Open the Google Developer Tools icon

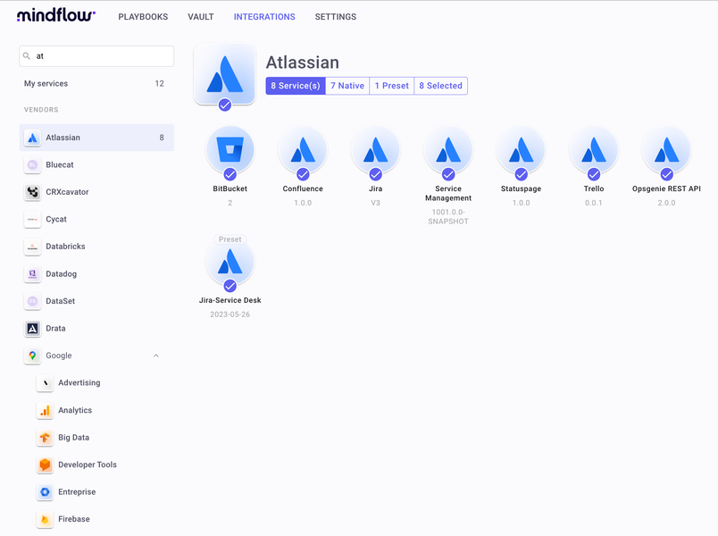pyautogui.click(x=45, y=465)
